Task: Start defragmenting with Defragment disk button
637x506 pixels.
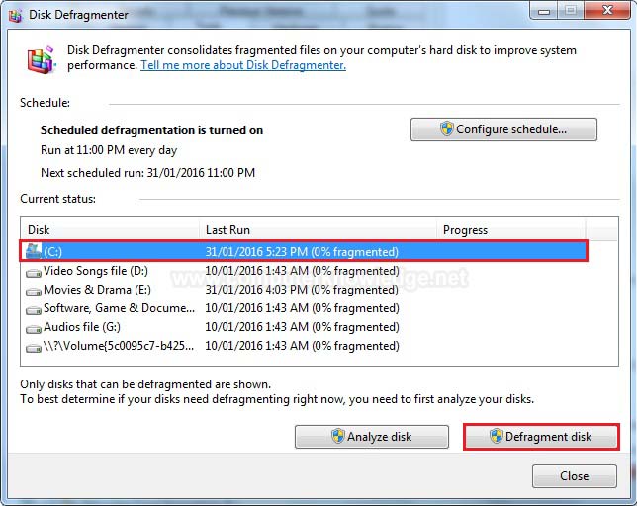Action: click(541, 437)
